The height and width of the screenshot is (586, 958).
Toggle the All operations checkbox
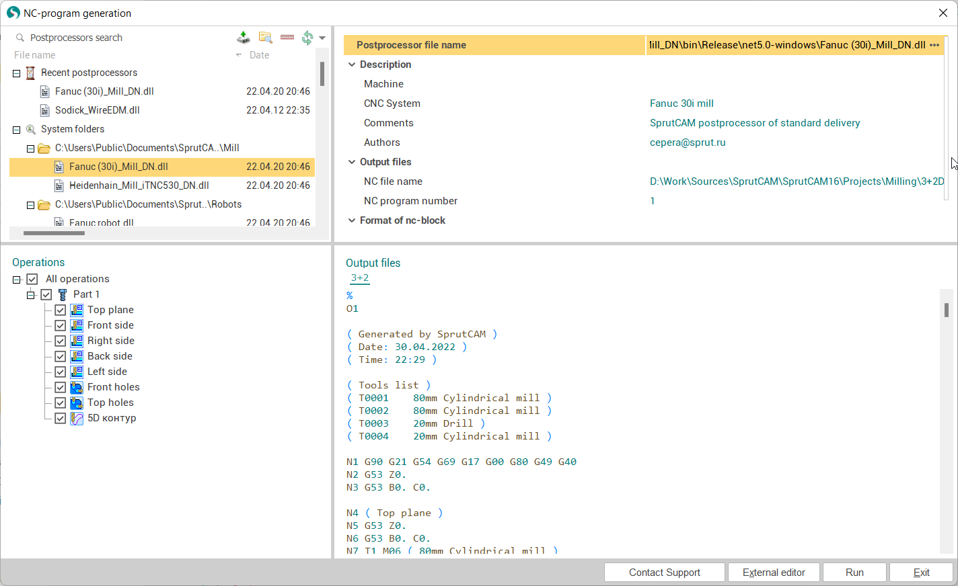click(32, 279)
